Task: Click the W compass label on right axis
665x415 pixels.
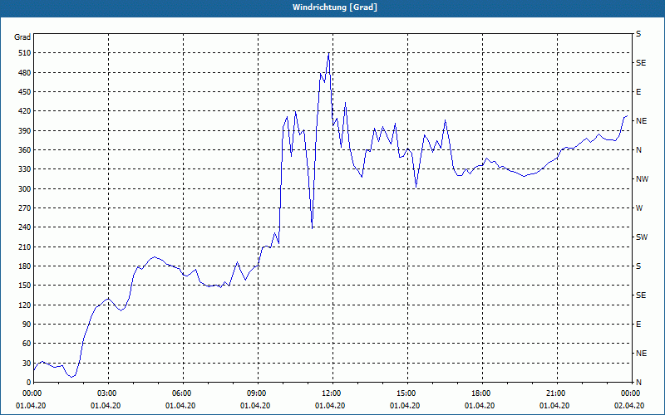Action: [x=639, y=208]
